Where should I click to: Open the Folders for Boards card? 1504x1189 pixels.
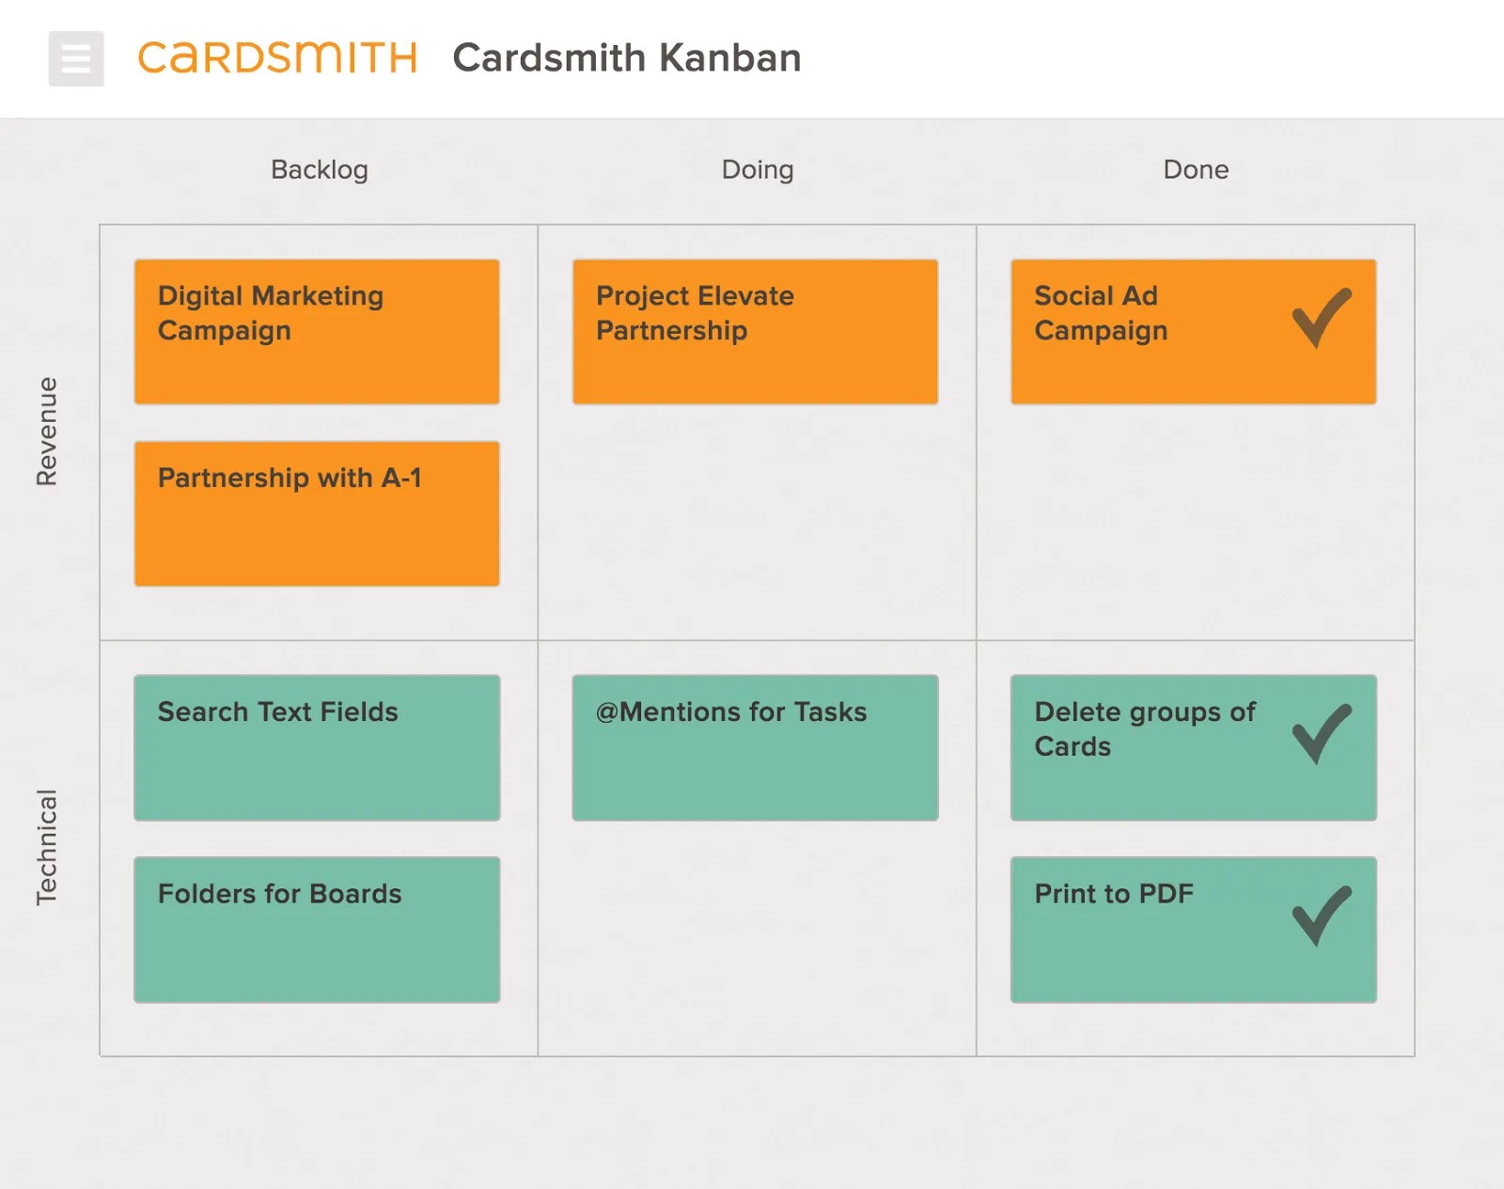[x=317, y=929]
